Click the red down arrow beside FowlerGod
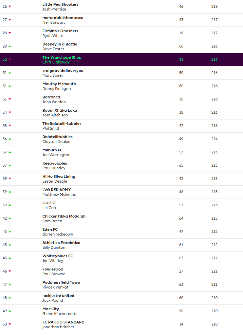Image resolution: width=243 pixels, height=335 pixels. (10, 272)
